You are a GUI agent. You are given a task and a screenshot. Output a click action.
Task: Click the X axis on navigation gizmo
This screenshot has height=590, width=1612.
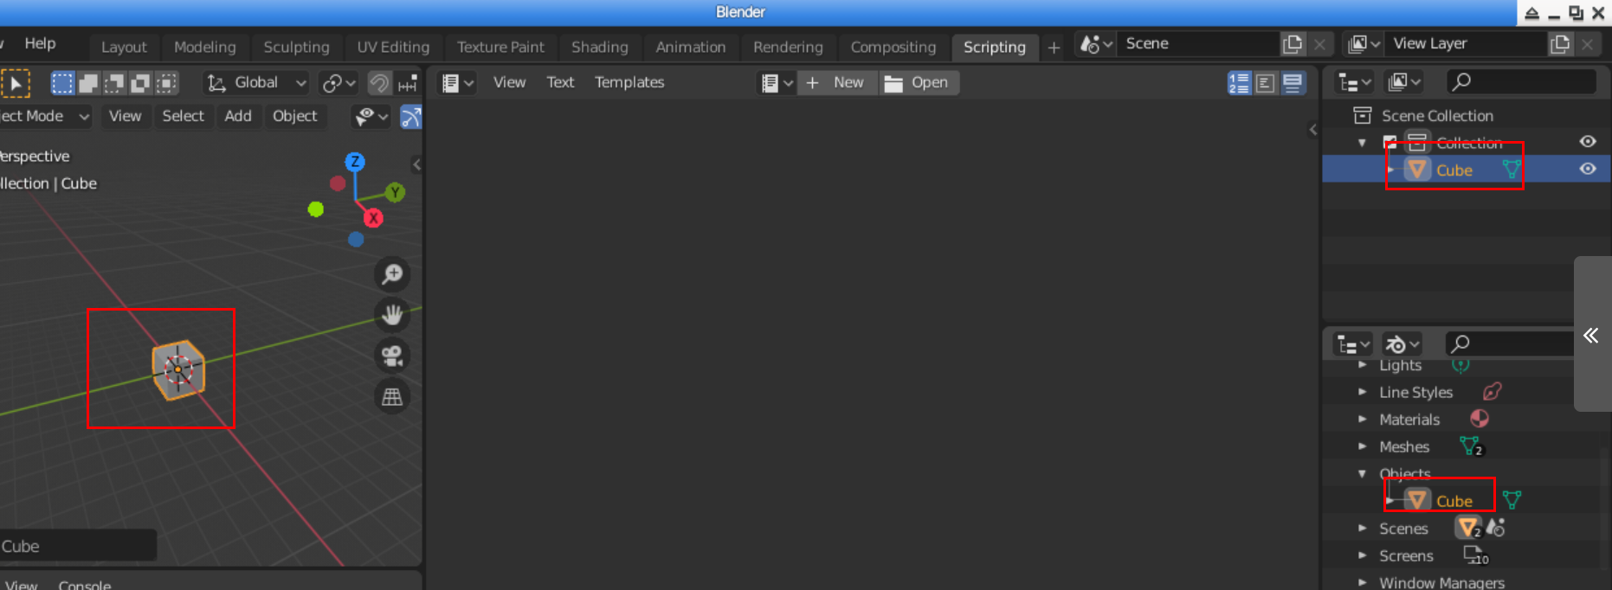click(373, 218)
